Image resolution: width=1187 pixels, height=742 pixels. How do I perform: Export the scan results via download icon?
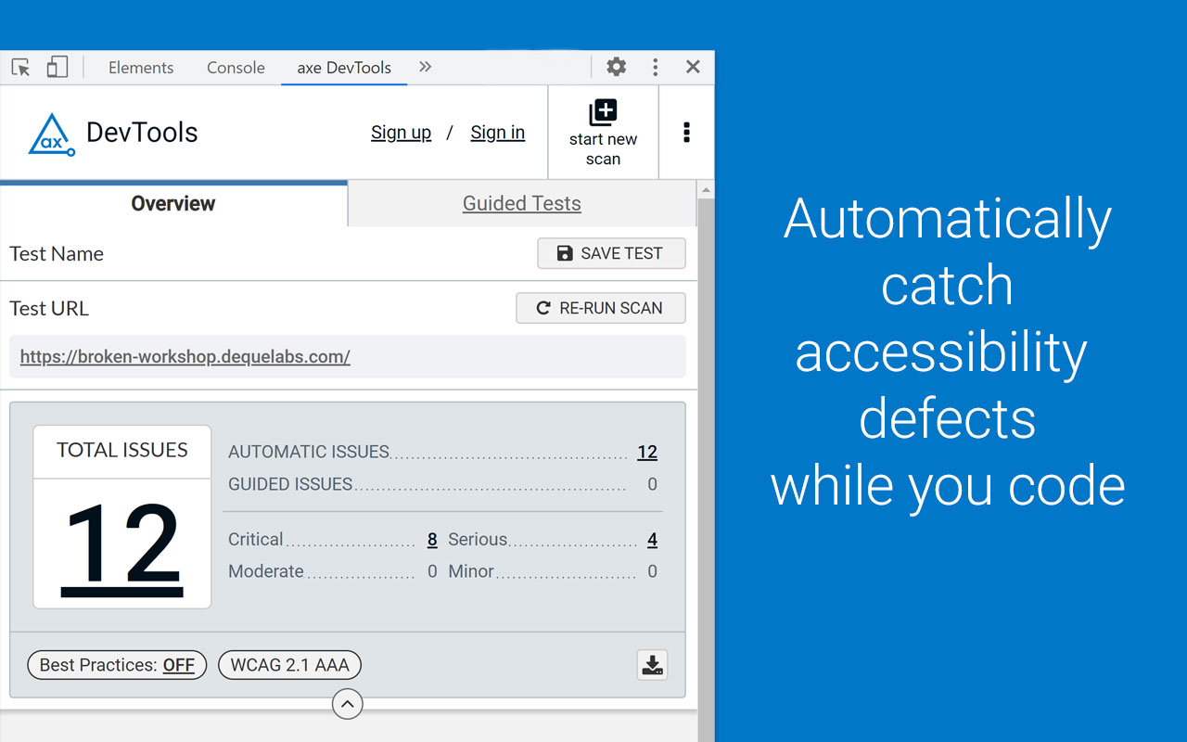coord(652,664)
